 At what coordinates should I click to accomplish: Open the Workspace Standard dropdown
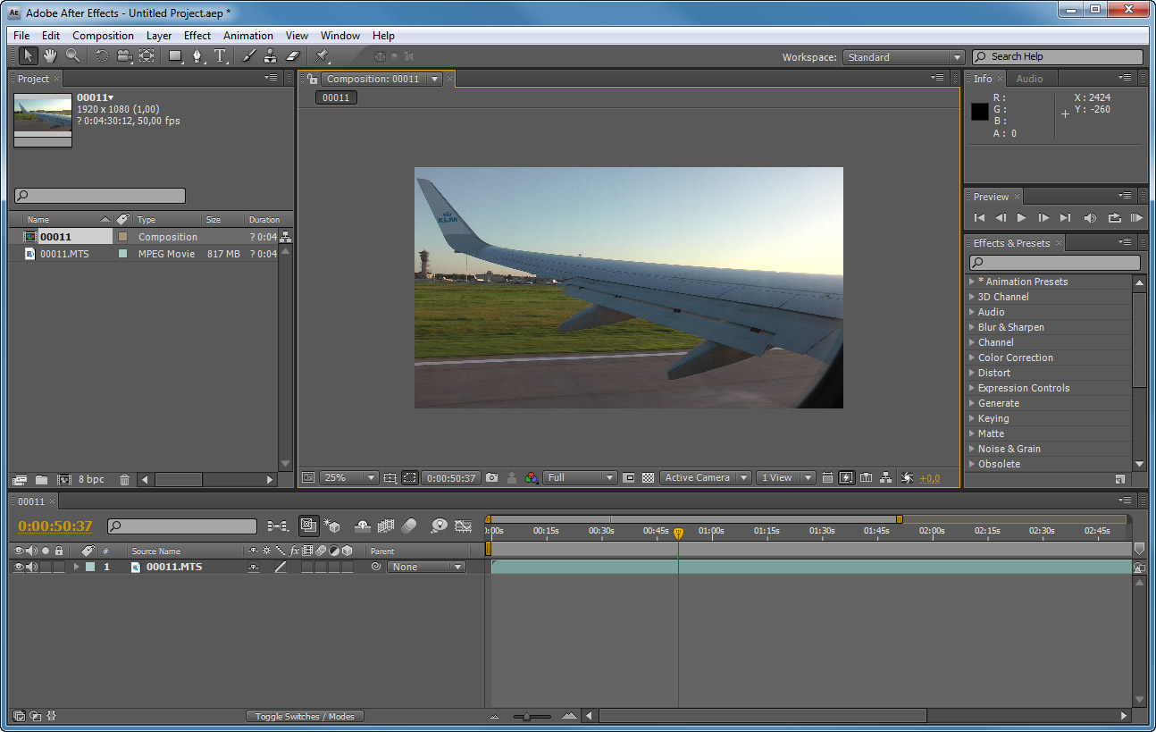pyautogui.click(x=903, y=57)
